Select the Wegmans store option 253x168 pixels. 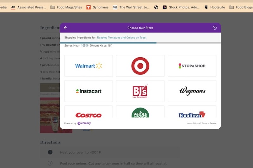[192, 91]
